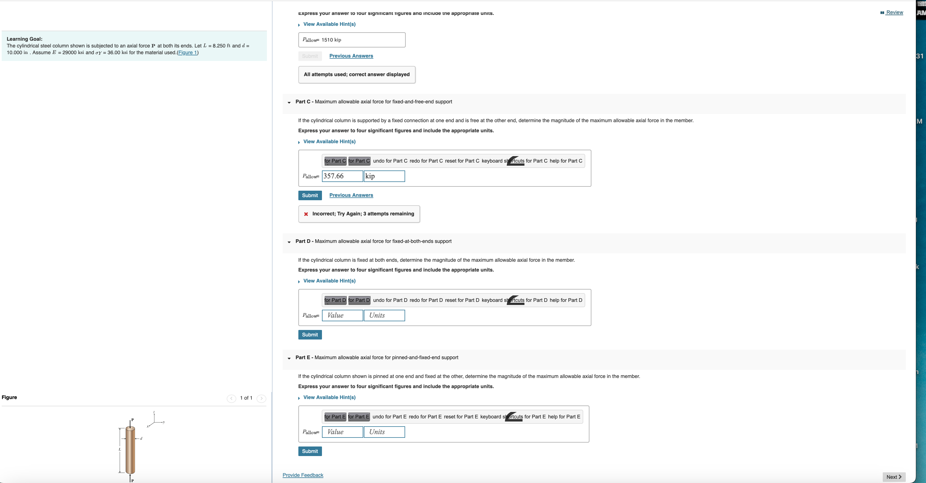This screenshot has width=926, height=483.
Task: Open Previous Answers for Part C
Action: (x=351, y=195)
